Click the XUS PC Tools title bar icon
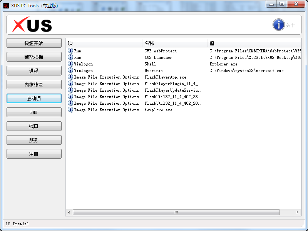The image size is (308, 231). (6, 5)
